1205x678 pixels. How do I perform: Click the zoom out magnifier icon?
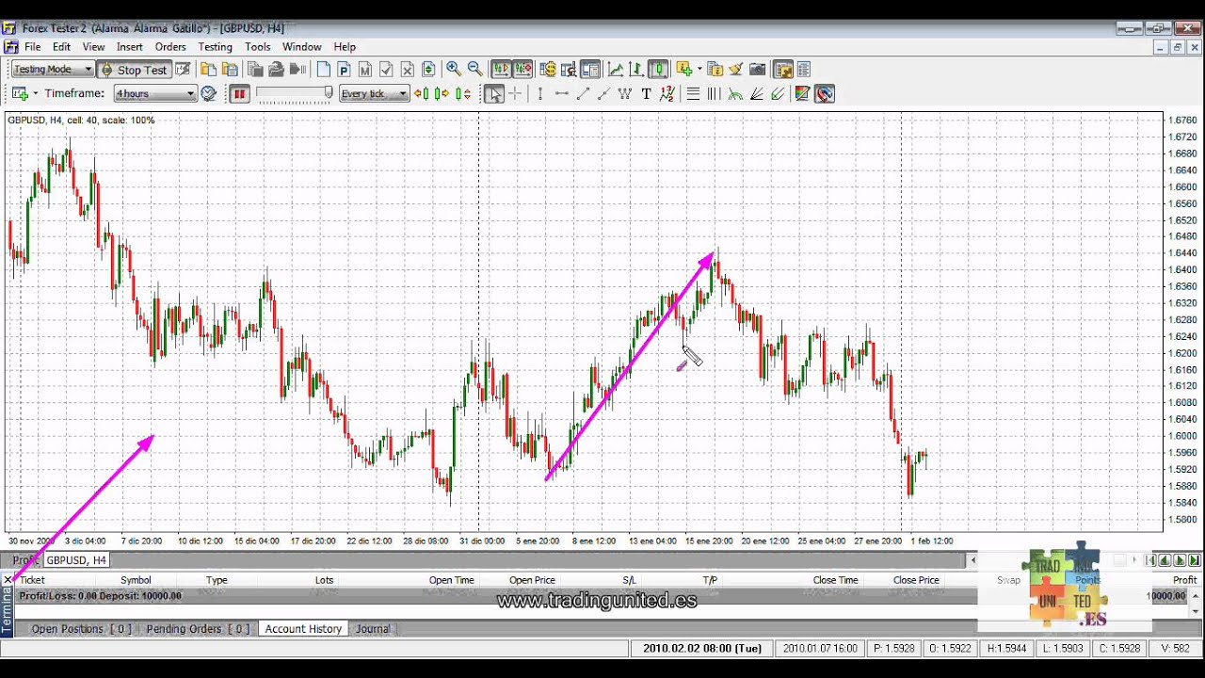point(474,69)
